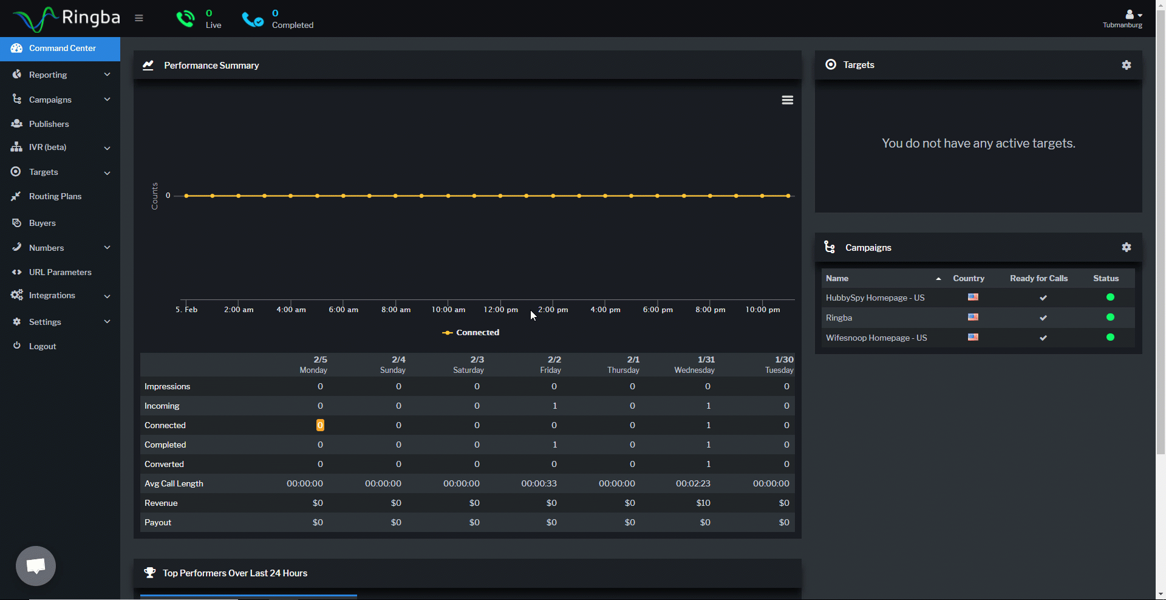Image resolution: width=1166 pixels, height=600 pixels.
Task: Sort campaigns by Name column
Action: tap(837, 278)
